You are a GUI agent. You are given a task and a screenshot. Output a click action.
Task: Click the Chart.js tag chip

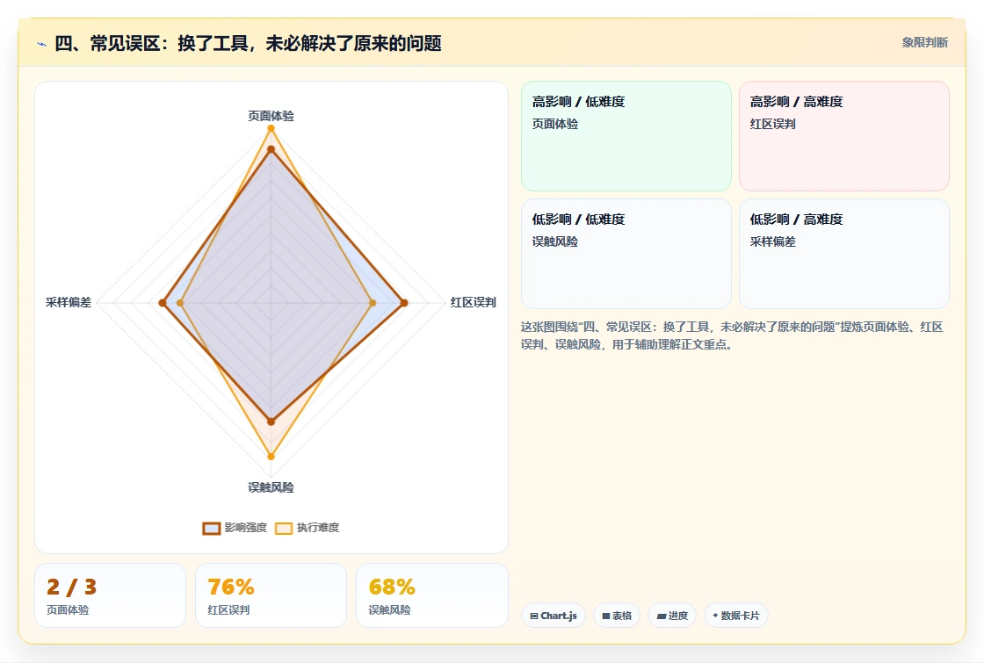pos(553,616)
